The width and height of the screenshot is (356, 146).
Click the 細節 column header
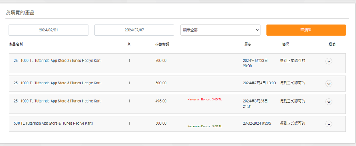coord(332,45)
